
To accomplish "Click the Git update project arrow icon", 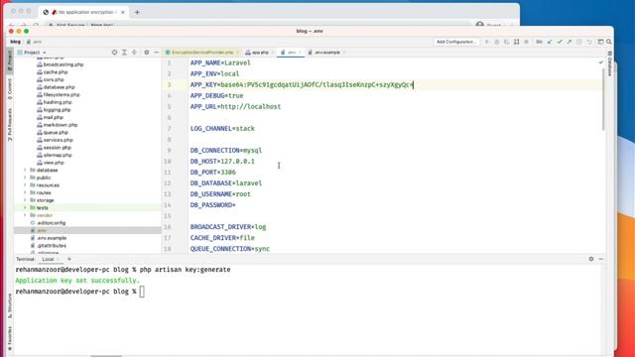I will [x=550, y=42].
